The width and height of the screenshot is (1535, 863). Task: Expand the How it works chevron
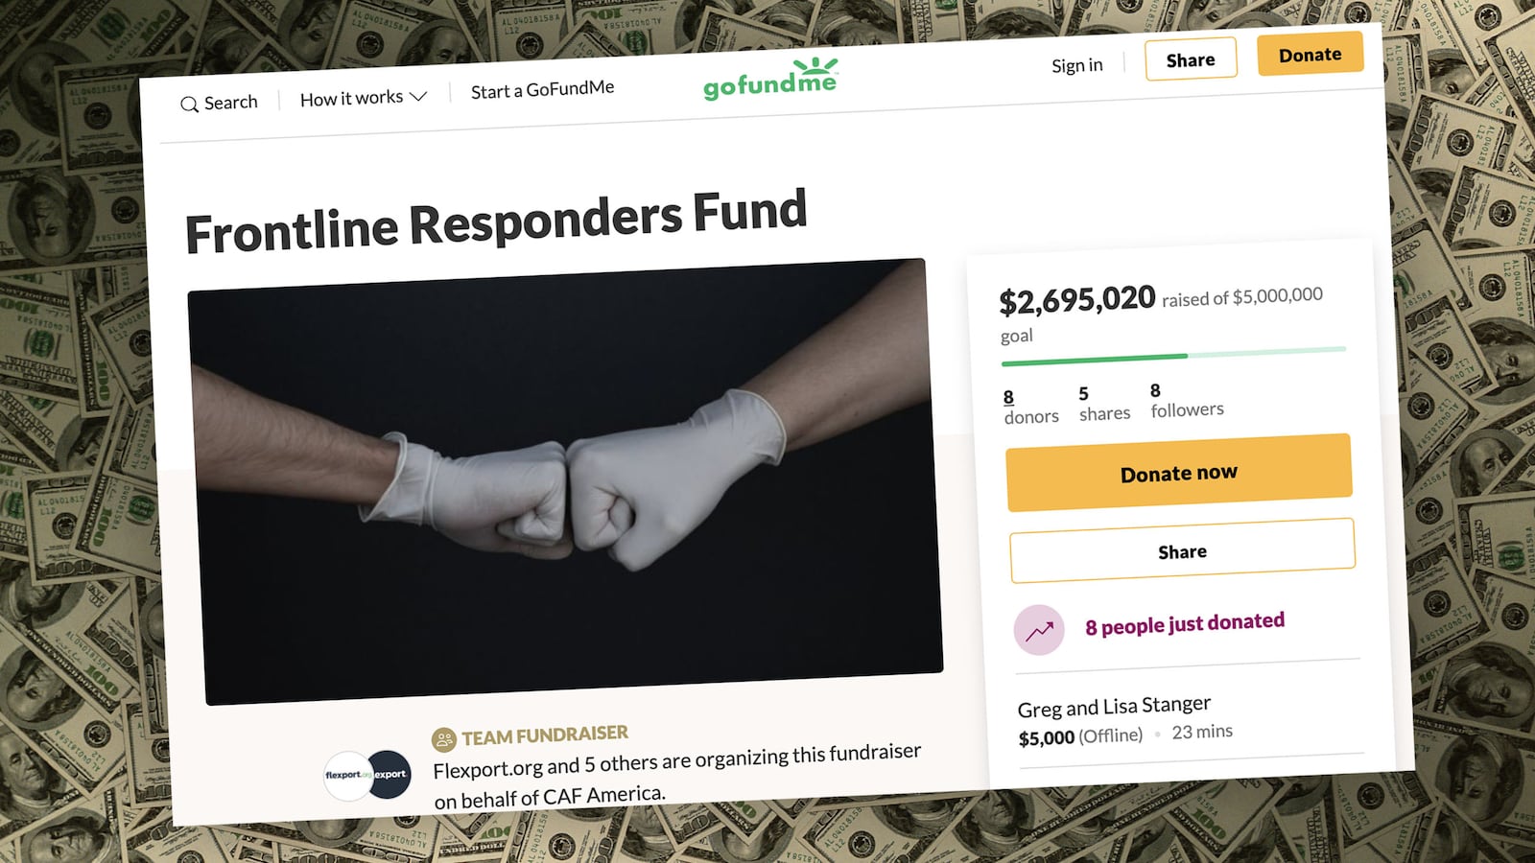point(417,97)
